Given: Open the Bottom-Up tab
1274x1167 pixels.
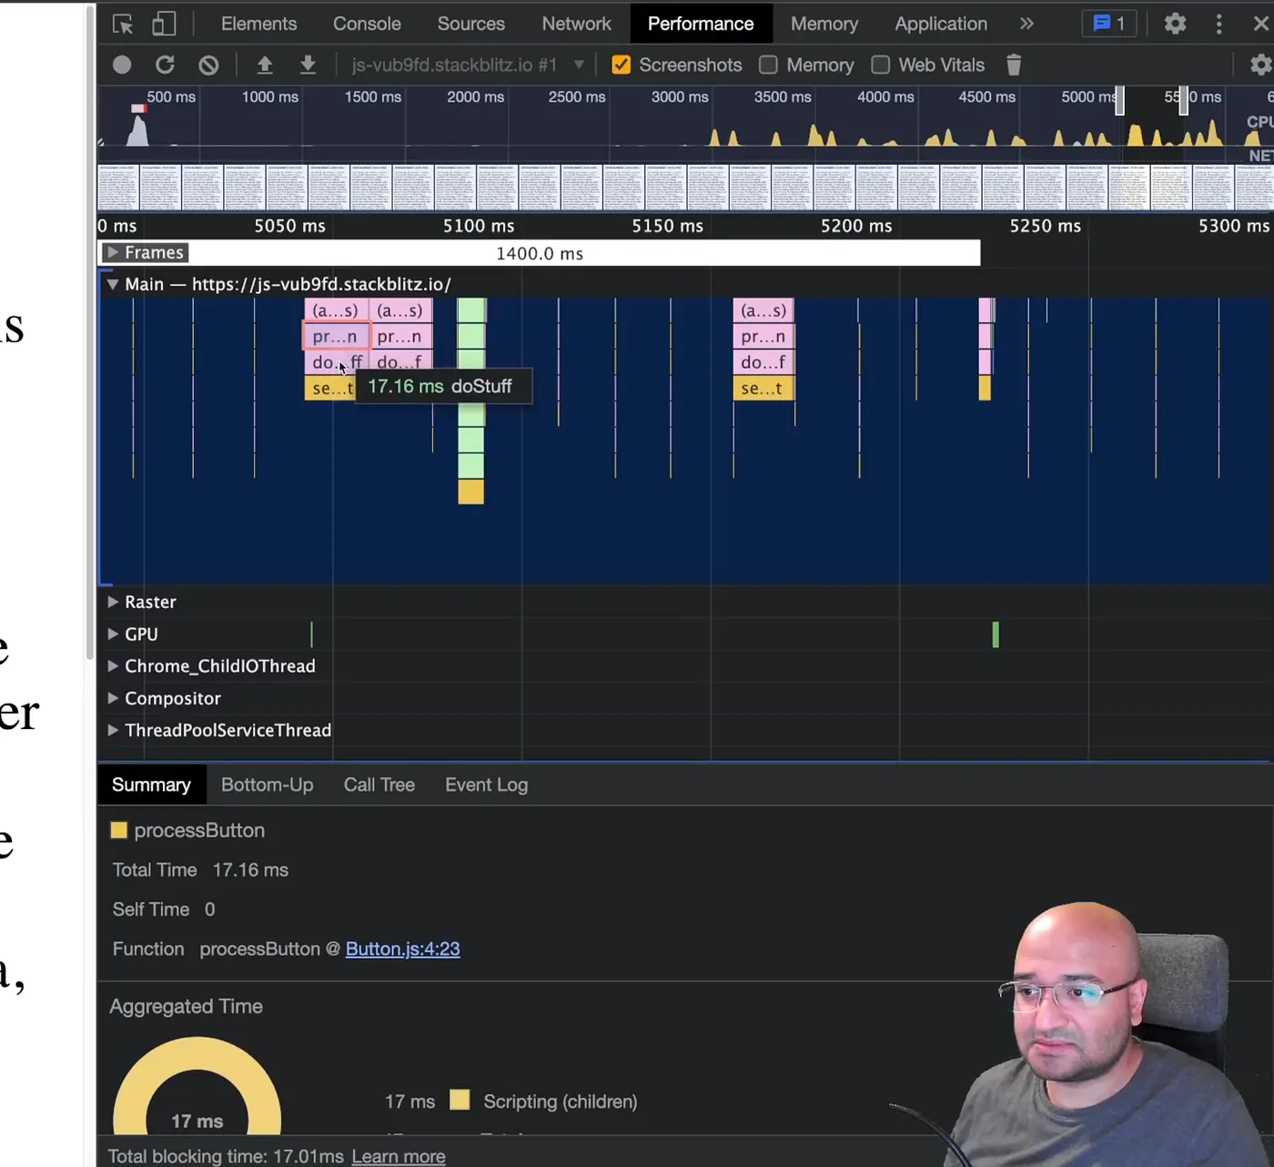Looking at the screenshot, I should click(267, 785).
